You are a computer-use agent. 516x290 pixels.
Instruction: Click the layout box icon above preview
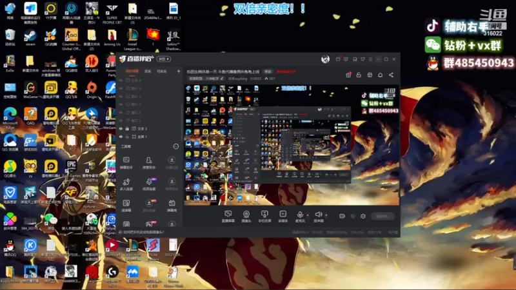pyautogui.click(x=370, y=75)
